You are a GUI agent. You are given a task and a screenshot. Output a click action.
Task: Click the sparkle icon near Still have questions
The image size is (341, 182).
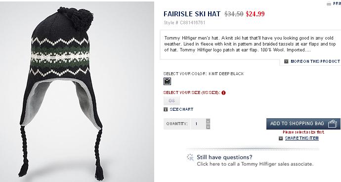(x=190, y=157)
